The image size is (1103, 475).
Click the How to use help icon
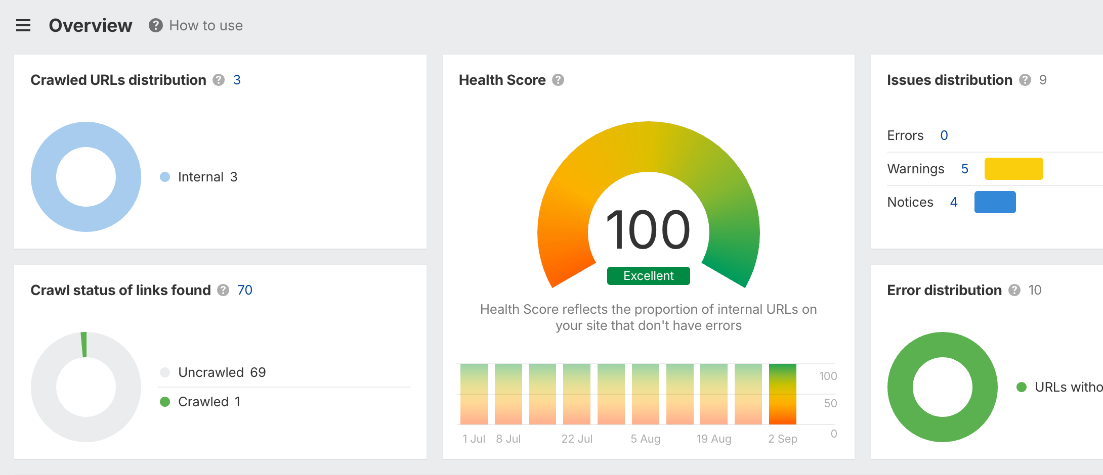tap(155, 25)
